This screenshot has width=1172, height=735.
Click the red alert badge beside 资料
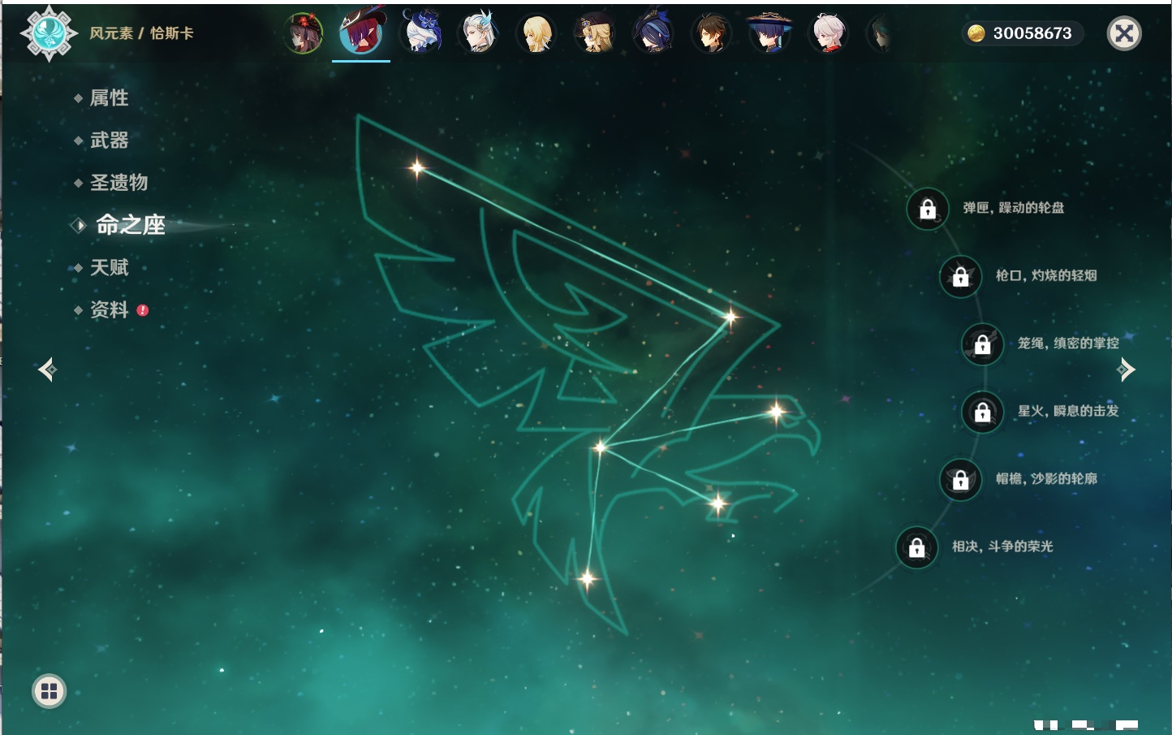pyautogui.click(x=143, y=310)
